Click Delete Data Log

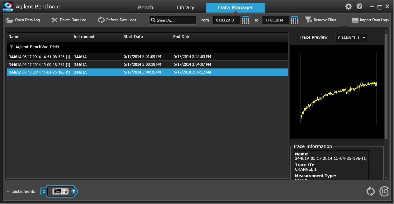pos(69,20)
